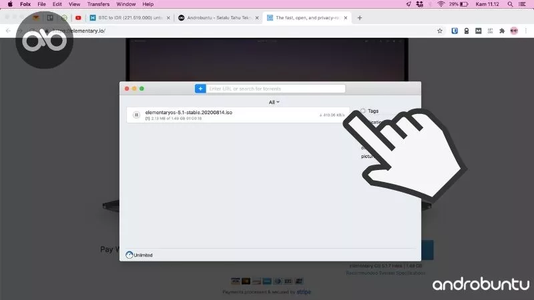Open the Transfers menu
534x300 pixels.
(98, 4)
